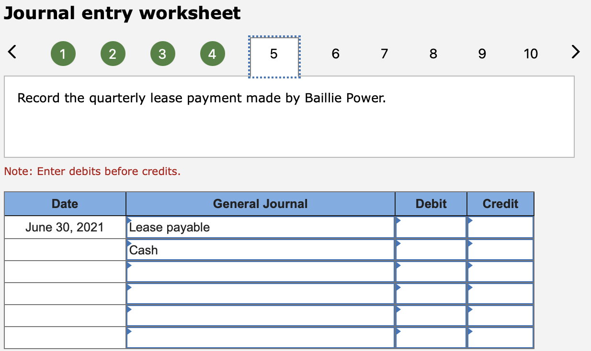The image size is (591, 351).
Task: Click the transaction description about Baillie Power
Action: click(x=202, y=98)
